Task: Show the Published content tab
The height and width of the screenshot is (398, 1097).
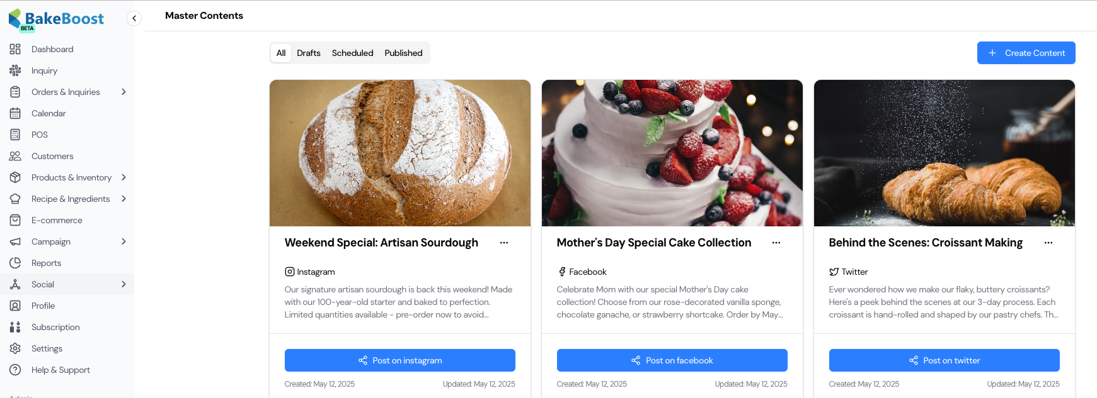Action: [x=403, y=53]
